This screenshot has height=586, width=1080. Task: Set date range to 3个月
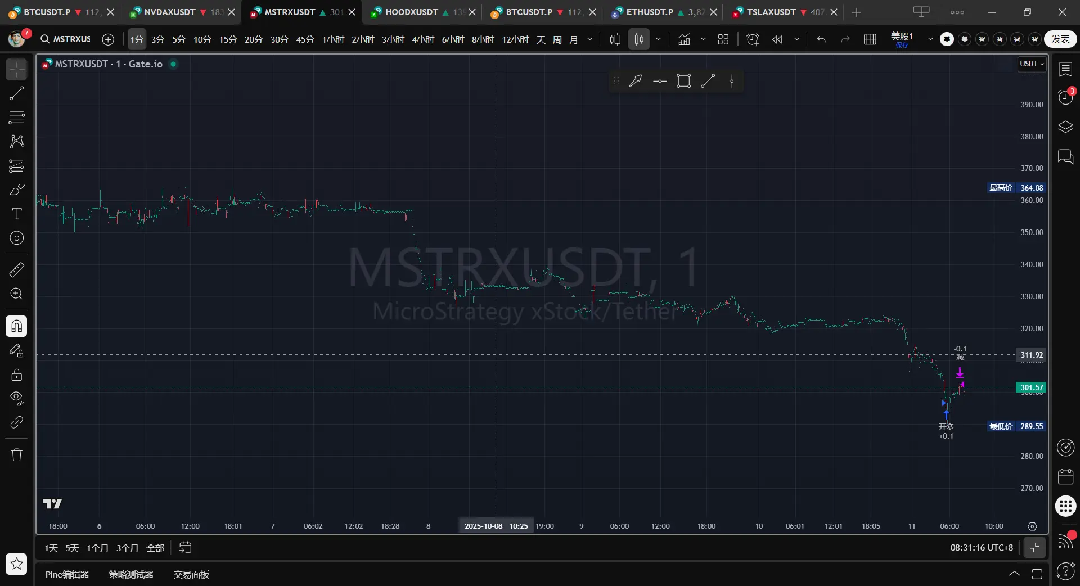(127, 548)
